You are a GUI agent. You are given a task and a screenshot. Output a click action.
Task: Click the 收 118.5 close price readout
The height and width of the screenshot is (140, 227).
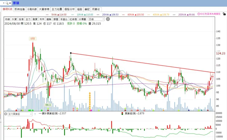pos(59,24)
